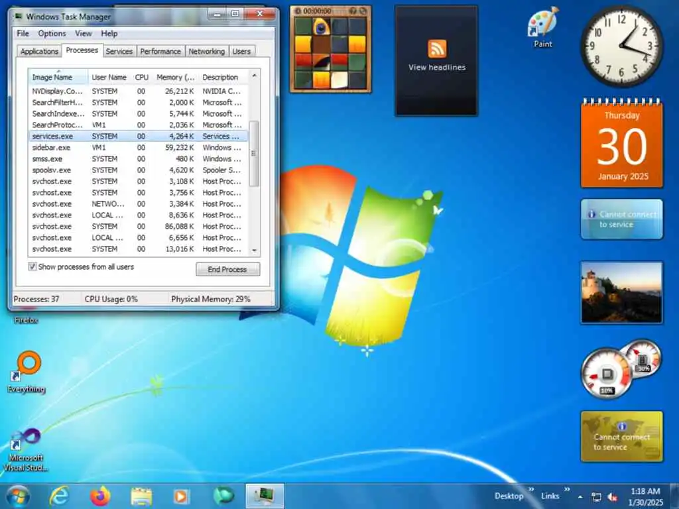Switch to the Applications tab
This screenshot has height=509, width=679.
(39, 51)
